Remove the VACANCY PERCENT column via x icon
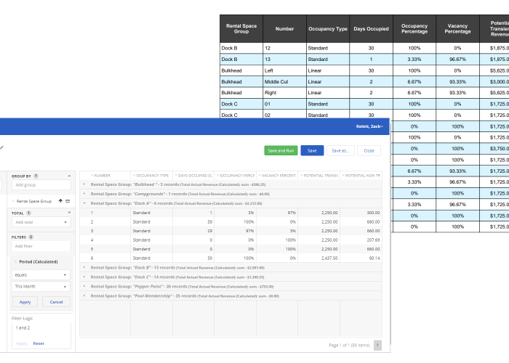 260,176
